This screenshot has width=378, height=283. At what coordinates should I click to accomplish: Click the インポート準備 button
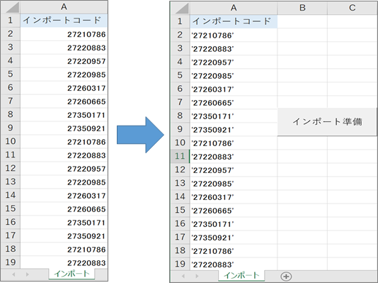pos(327,122)
